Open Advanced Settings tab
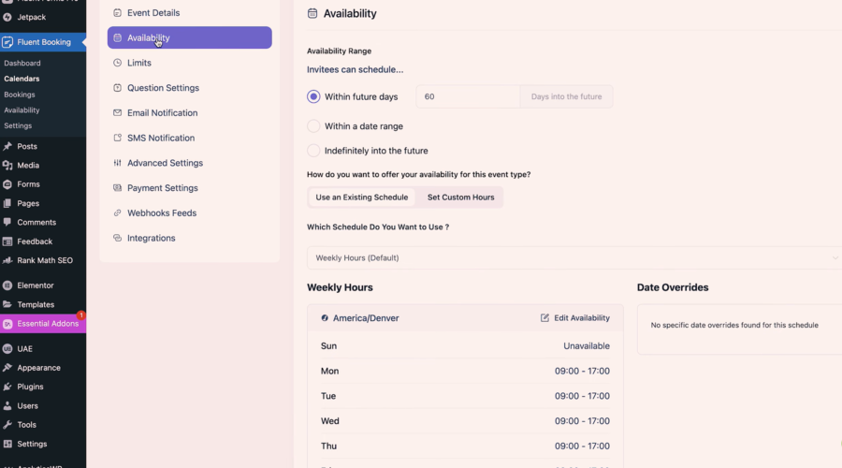This screenshot has height=468, width=842. point(190,163)
